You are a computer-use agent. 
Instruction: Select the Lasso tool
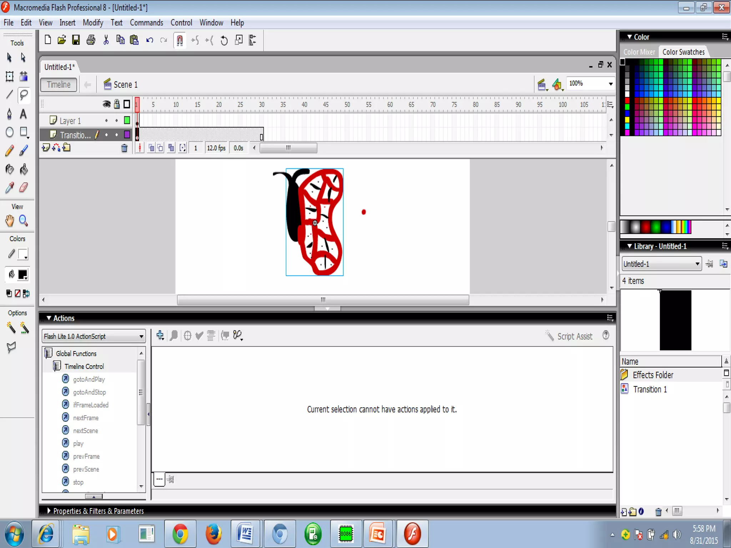point(24,95)
